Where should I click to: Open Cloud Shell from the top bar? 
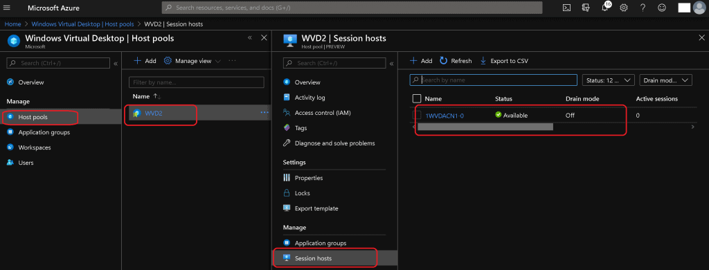(x=566, y=8)
